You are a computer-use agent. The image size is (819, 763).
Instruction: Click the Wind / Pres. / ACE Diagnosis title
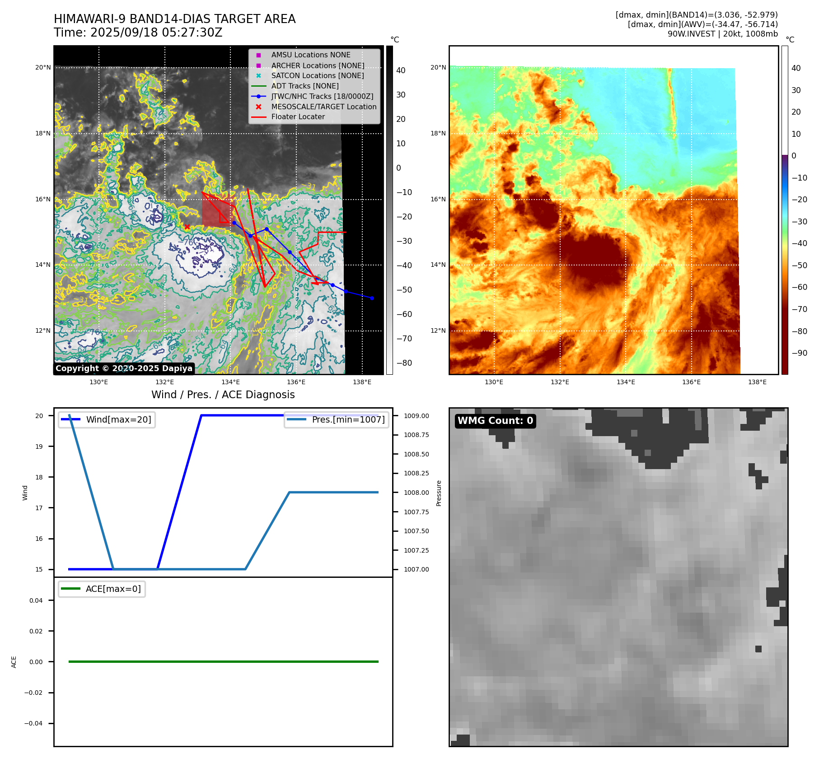pos(223,395)
